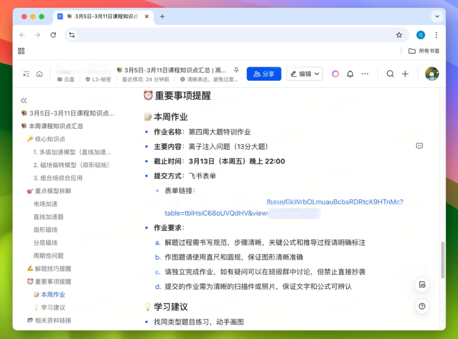458x339 pixels.
Task: Jump to 重要事项提醒 in outline
Action: (x=49, y=282)
